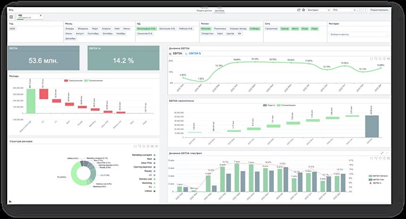Toggle Rent legend swatch in pie chart
Screen dimensions: 406x219
coord(154,159)
